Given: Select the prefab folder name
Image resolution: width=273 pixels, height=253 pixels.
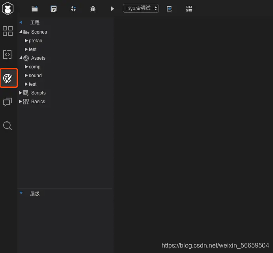Looking at the screenshot, I should coord(36,41).
